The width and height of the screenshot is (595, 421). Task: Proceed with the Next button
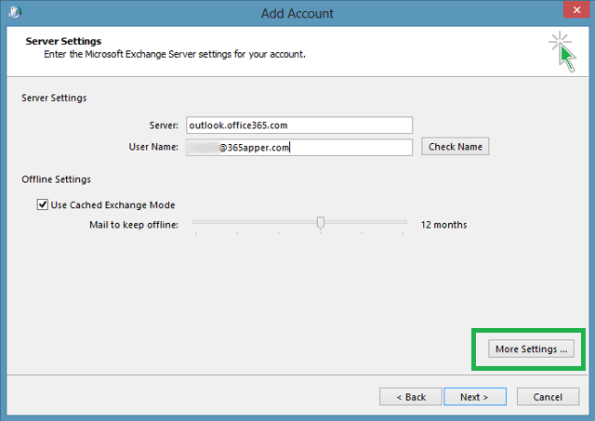point(475,397)
